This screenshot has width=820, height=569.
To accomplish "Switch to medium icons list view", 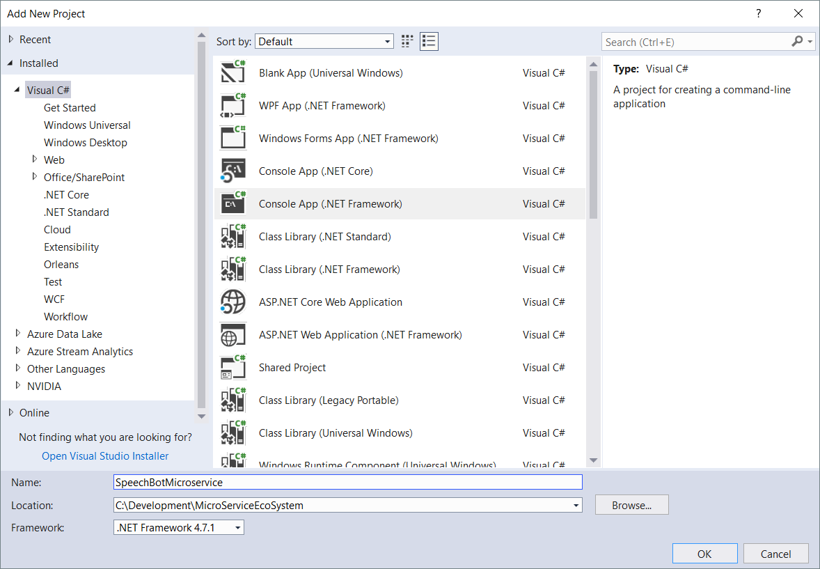I will coord(429,41).
